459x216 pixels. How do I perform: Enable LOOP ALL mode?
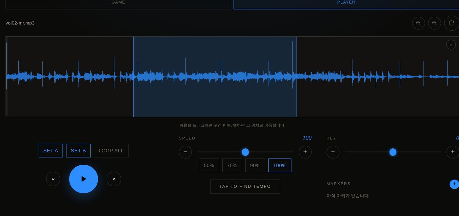[111, 151]
